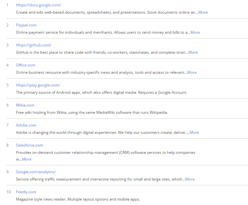The image size is (248, 205).
Task: Click the rank number 7
Action: (x=7, y=125)
